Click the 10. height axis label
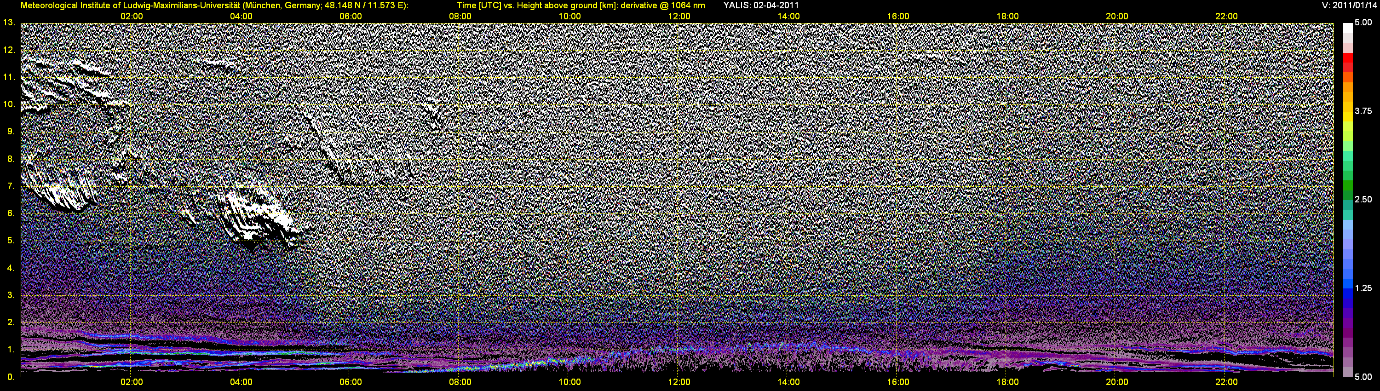The image size is (1380, 391). (9, 104)
